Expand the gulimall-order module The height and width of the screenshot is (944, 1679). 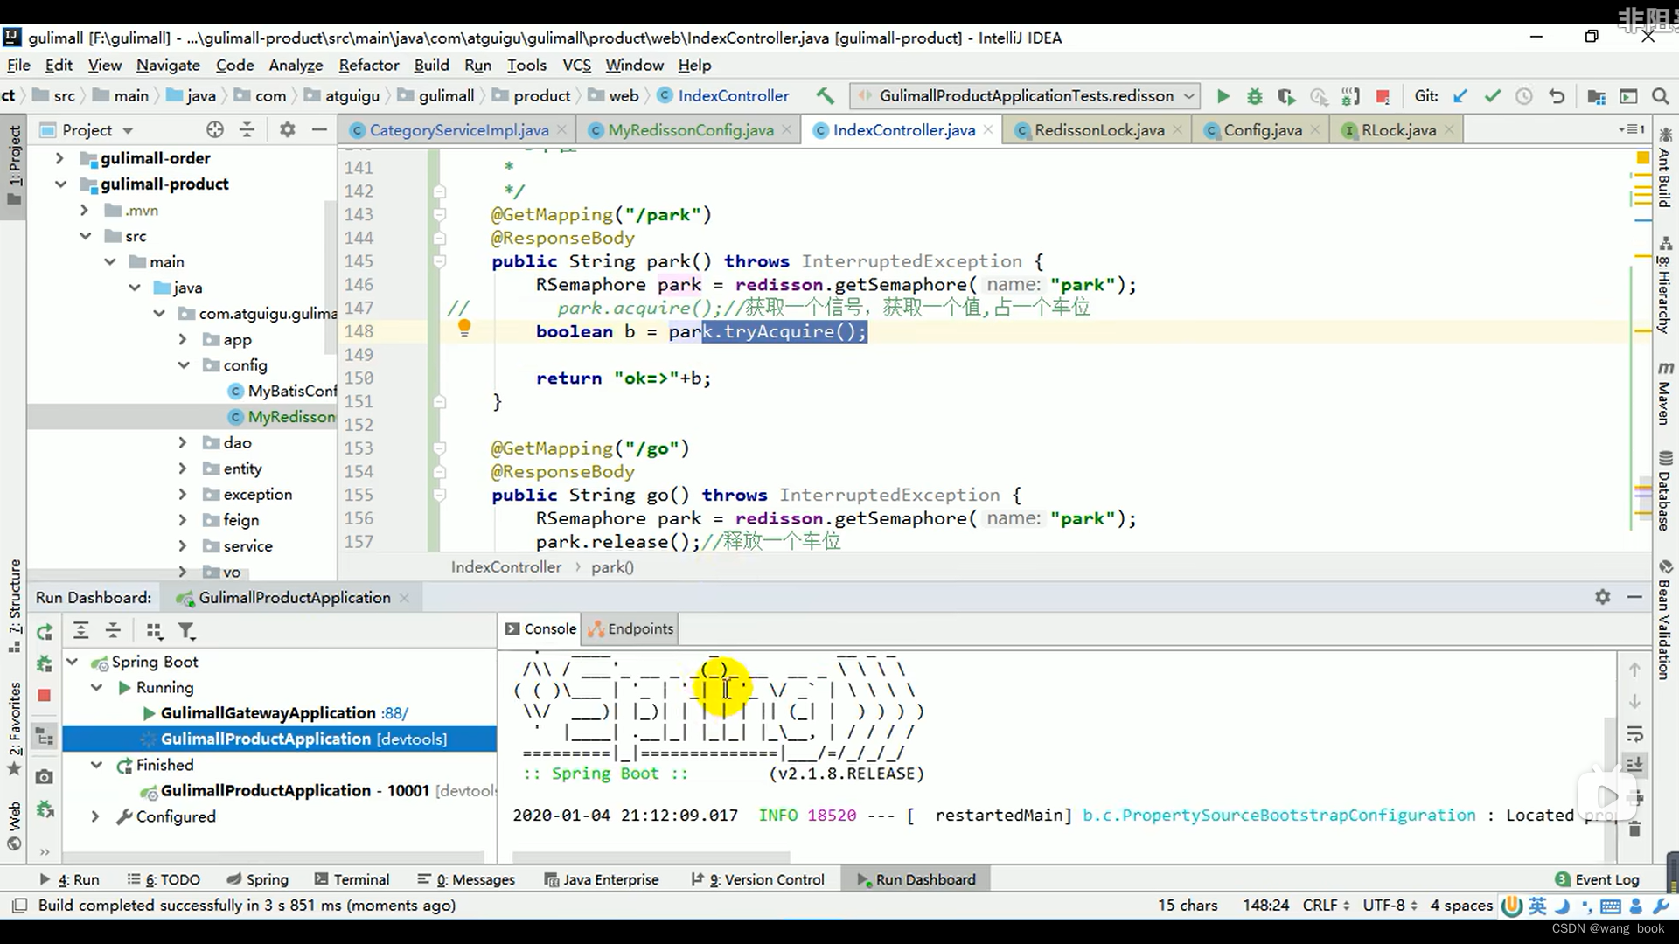pos(59,158)
